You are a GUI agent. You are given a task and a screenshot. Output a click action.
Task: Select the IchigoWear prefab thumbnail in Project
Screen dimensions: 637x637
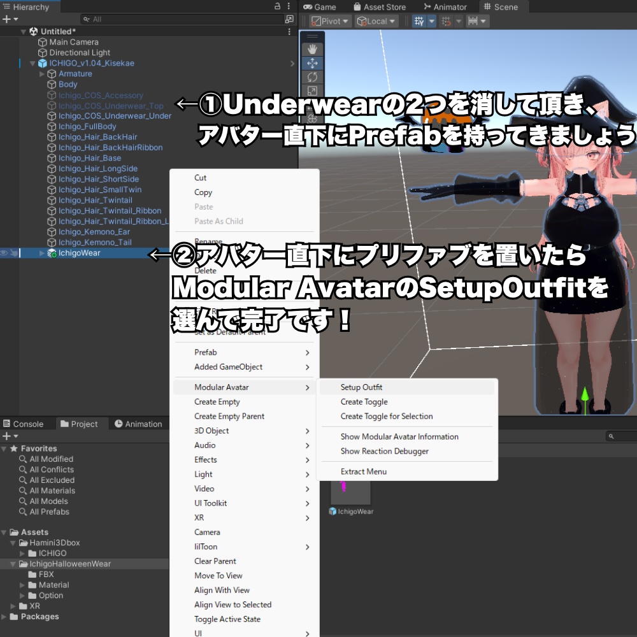tap(351, 491)
